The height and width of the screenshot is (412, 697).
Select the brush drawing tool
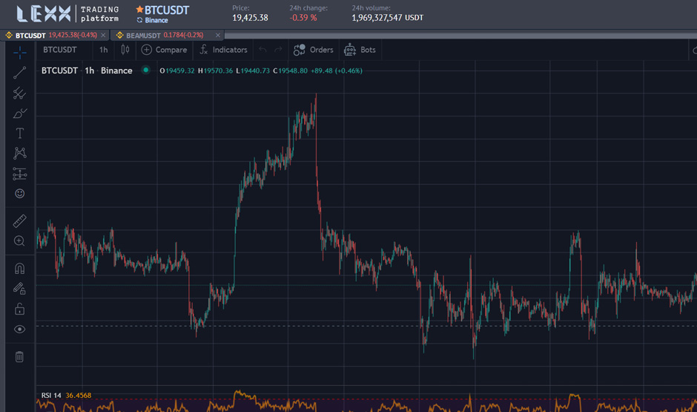coord(19,114)
